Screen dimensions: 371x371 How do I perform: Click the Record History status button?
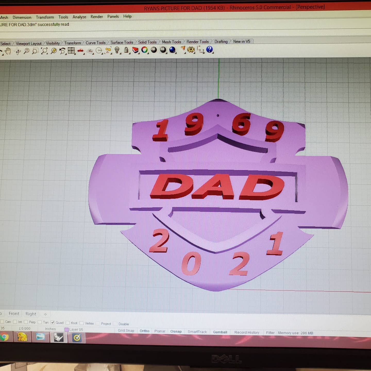247,332
